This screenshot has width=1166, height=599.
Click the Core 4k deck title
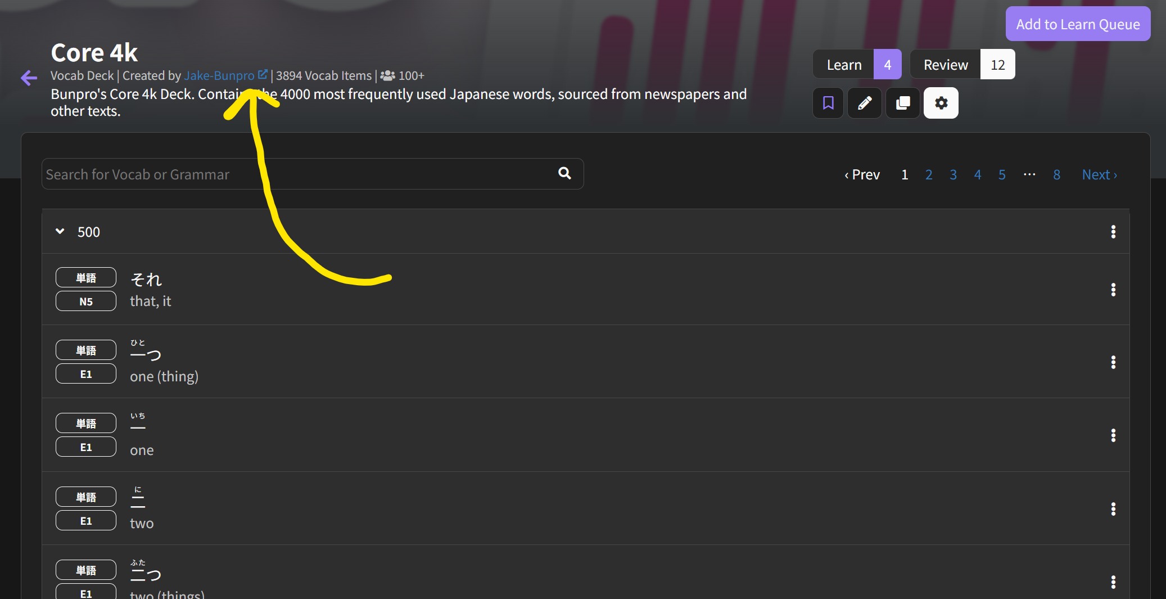[94, 52]
